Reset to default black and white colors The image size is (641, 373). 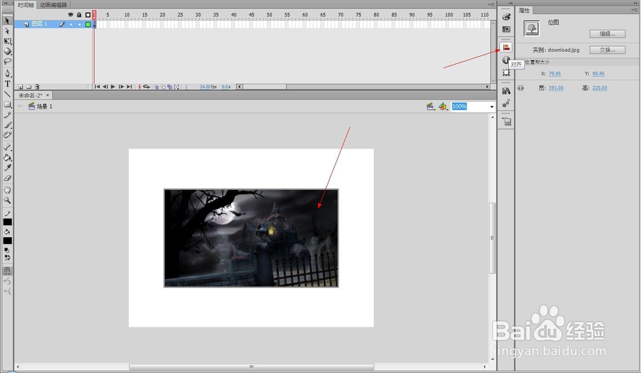(7, 249)
